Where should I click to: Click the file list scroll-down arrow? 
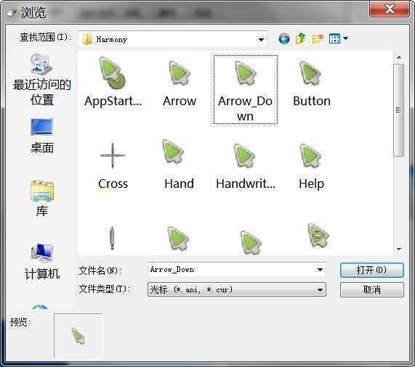click(x=399, y=249)
